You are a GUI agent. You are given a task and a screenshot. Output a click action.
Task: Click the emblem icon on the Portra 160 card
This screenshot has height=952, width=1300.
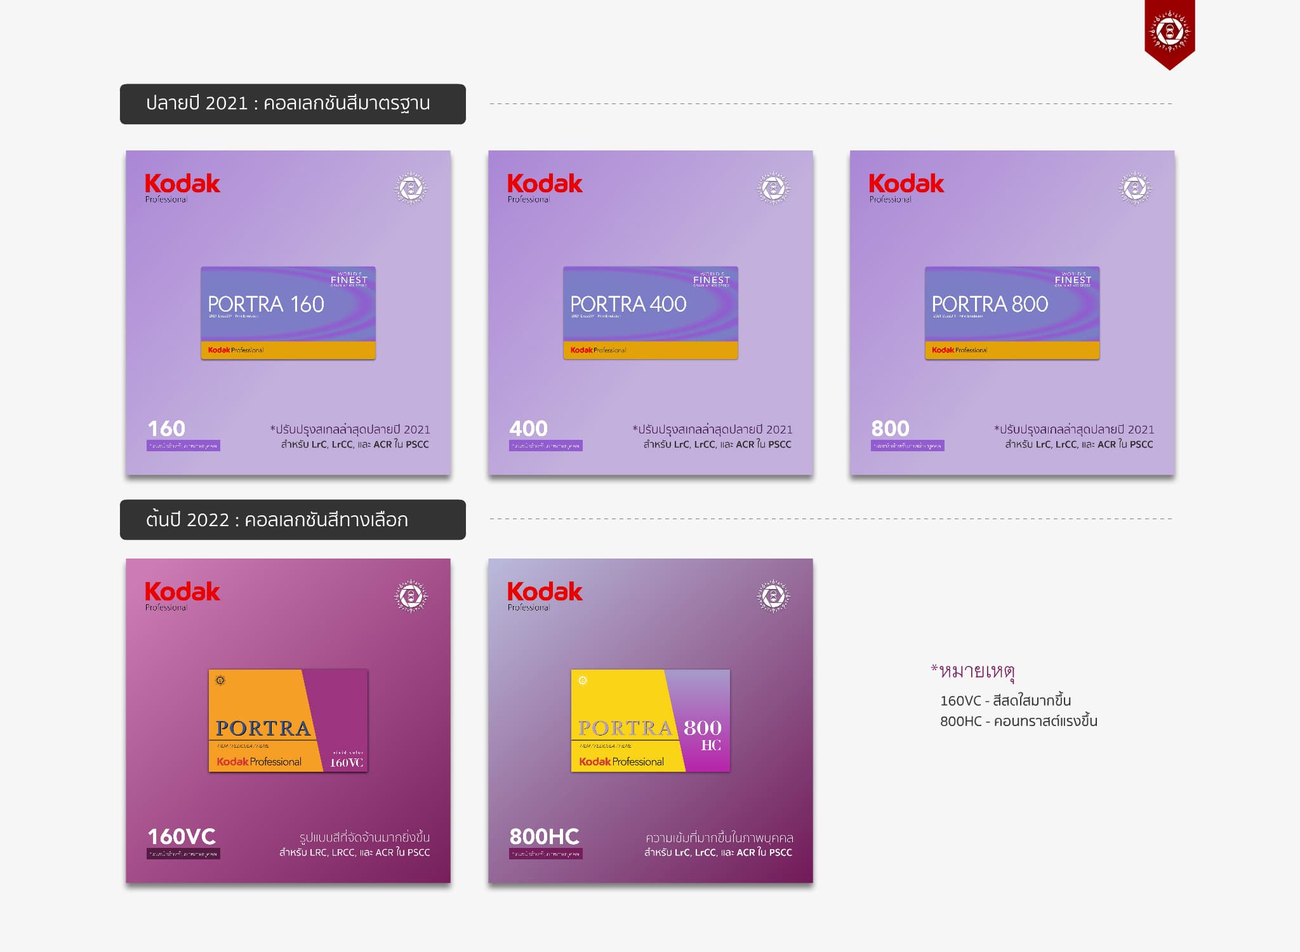coord(411,188)
